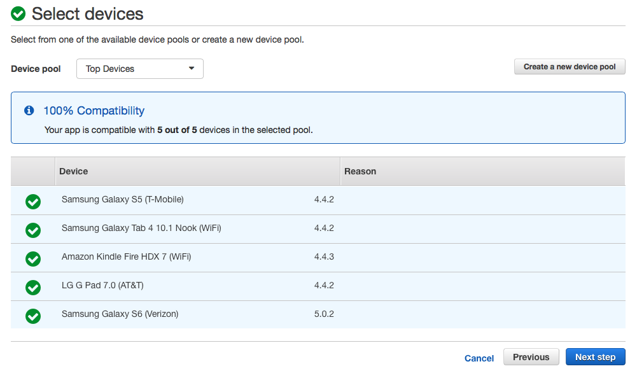Click the Cancel link
This screenshot has width=630, height=371.
pos(479,358)
